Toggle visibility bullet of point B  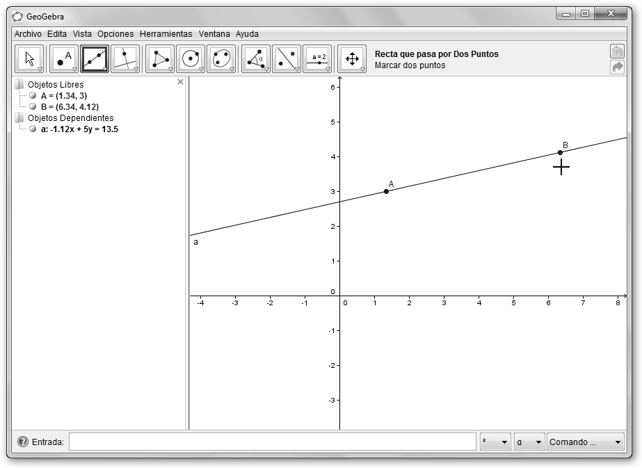point(33,107)
